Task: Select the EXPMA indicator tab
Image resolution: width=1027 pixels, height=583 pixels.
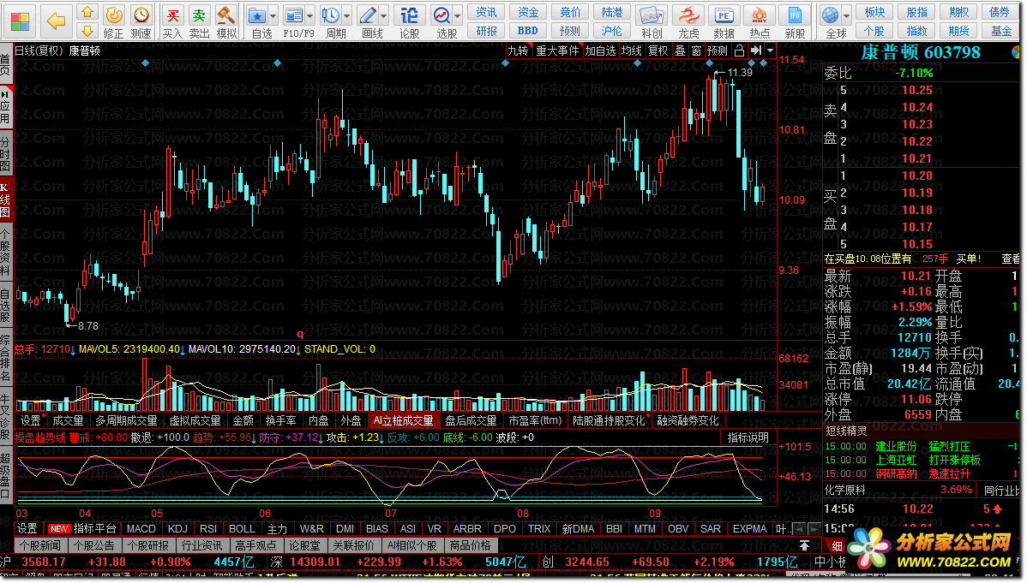Action: click(x=749, y=529)
